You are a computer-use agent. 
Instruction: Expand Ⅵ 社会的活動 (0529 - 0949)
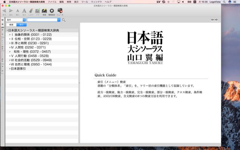pyautogui.click(x=10, y=60)
